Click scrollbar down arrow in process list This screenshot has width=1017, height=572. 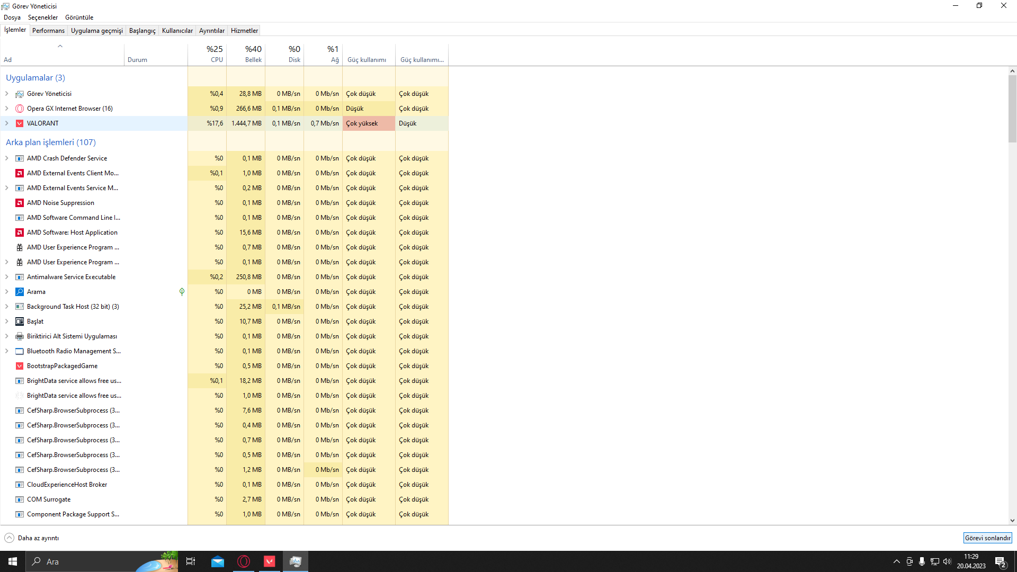coord(1012,521)
